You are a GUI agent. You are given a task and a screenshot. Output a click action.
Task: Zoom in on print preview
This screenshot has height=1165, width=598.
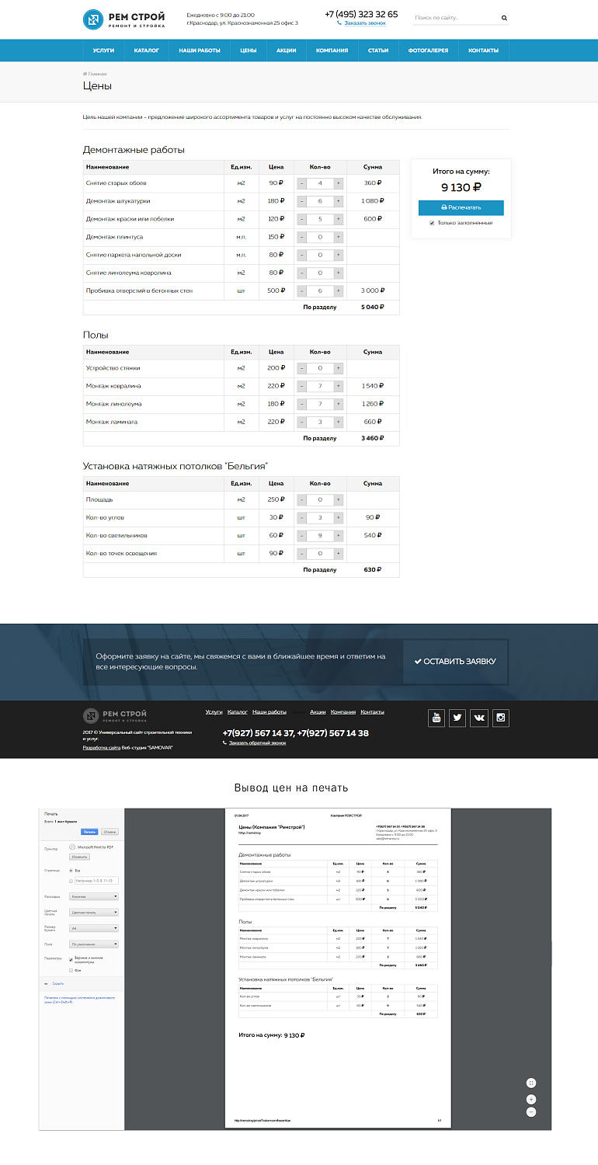click(531, 1099)
